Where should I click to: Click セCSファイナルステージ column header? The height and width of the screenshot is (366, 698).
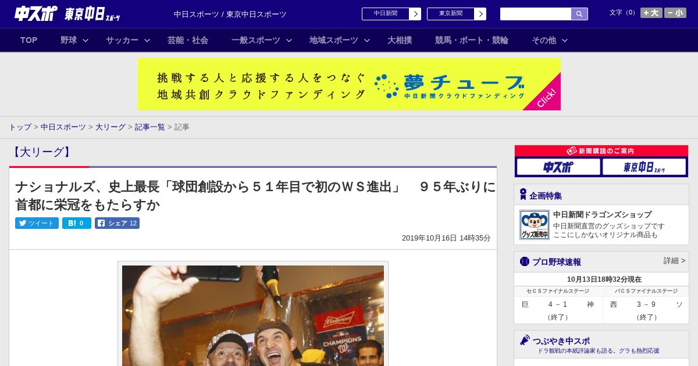(x=558, y=291)
